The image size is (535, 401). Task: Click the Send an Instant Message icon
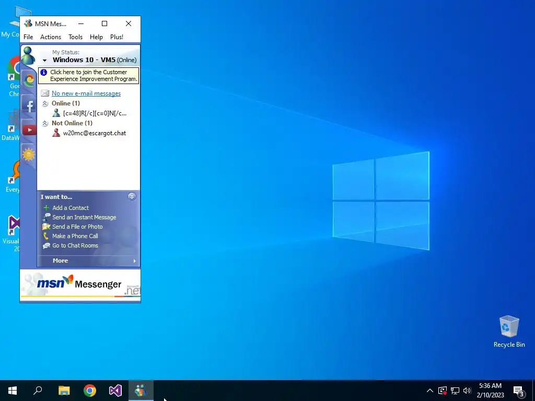(46, 217)
